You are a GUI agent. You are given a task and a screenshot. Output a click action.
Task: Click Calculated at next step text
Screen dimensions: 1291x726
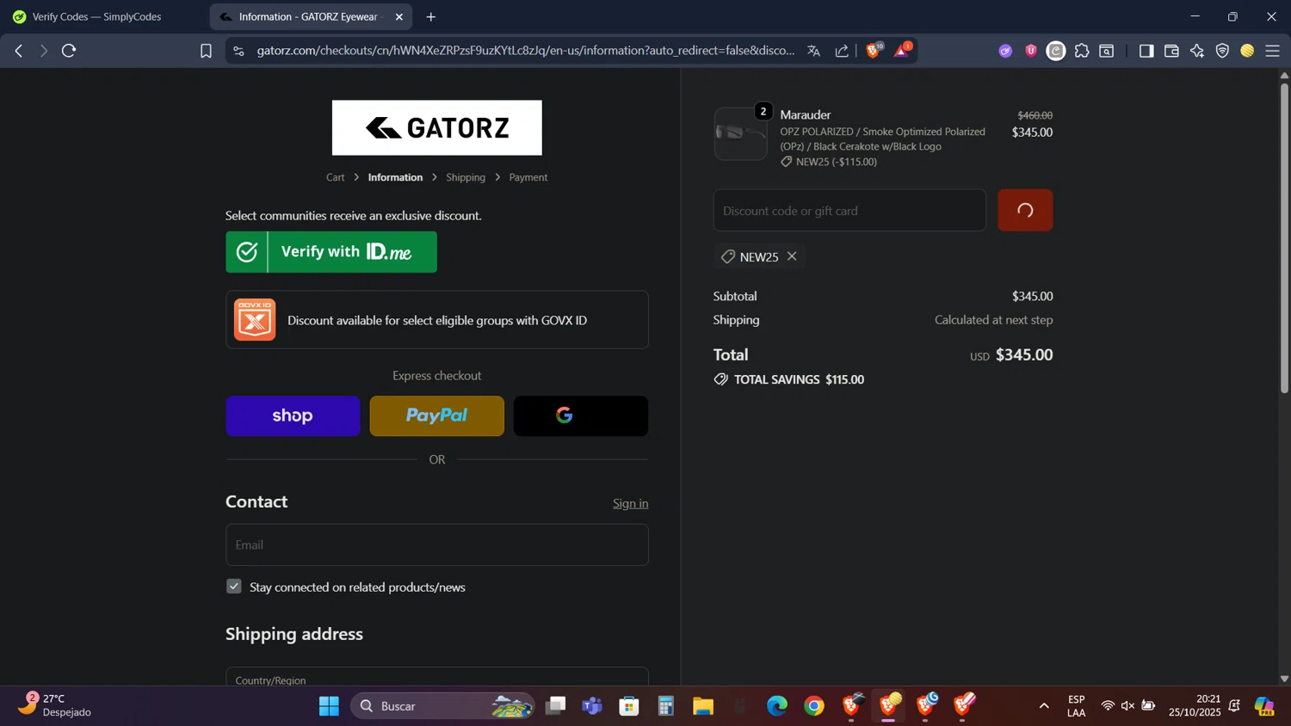click(x=994, y=320)
